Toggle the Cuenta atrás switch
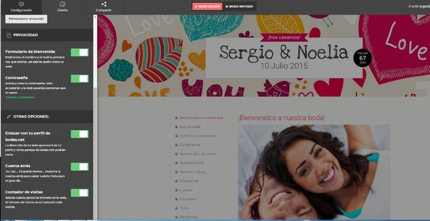 (79, 167)
